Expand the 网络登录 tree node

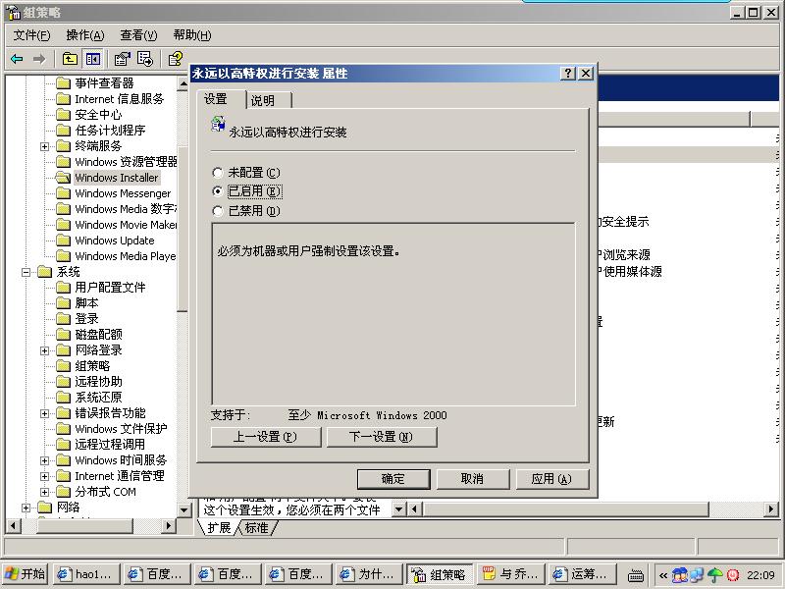pyautogui.click(x=44, y=350)
